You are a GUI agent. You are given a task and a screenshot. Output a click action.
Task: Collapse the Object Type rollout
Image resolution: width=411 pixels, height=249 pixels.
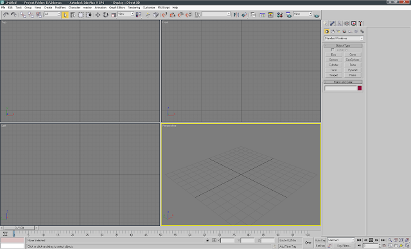coord(343,46)
